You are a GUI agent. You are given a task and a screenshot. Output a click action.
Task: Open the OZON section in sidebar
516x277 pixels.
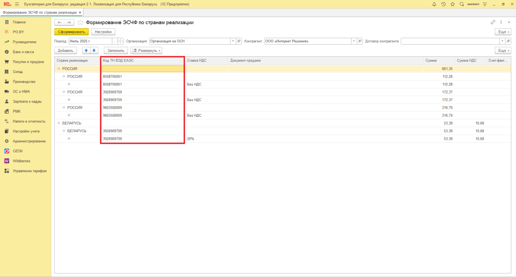(18, 151)
